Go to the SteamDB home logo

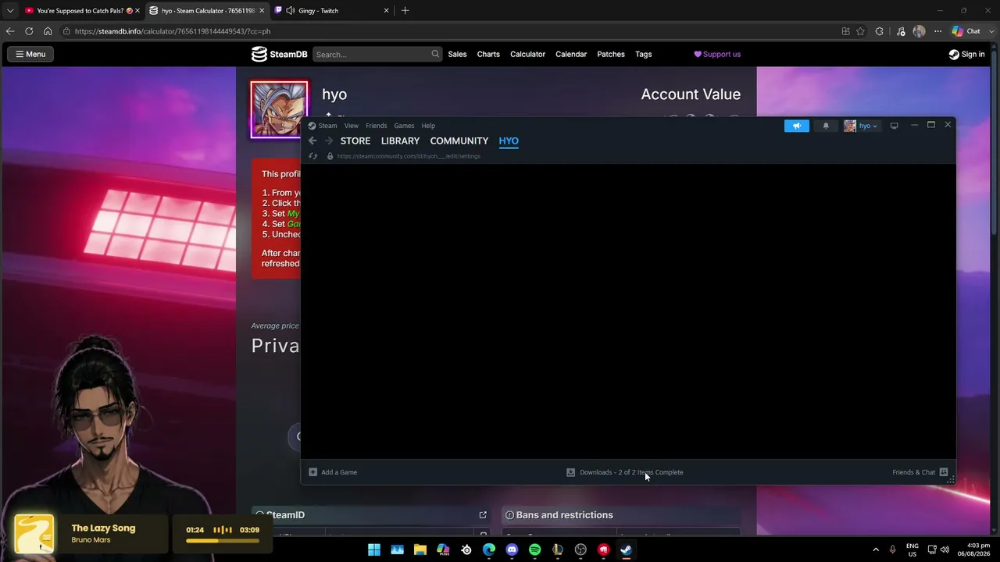279,54
